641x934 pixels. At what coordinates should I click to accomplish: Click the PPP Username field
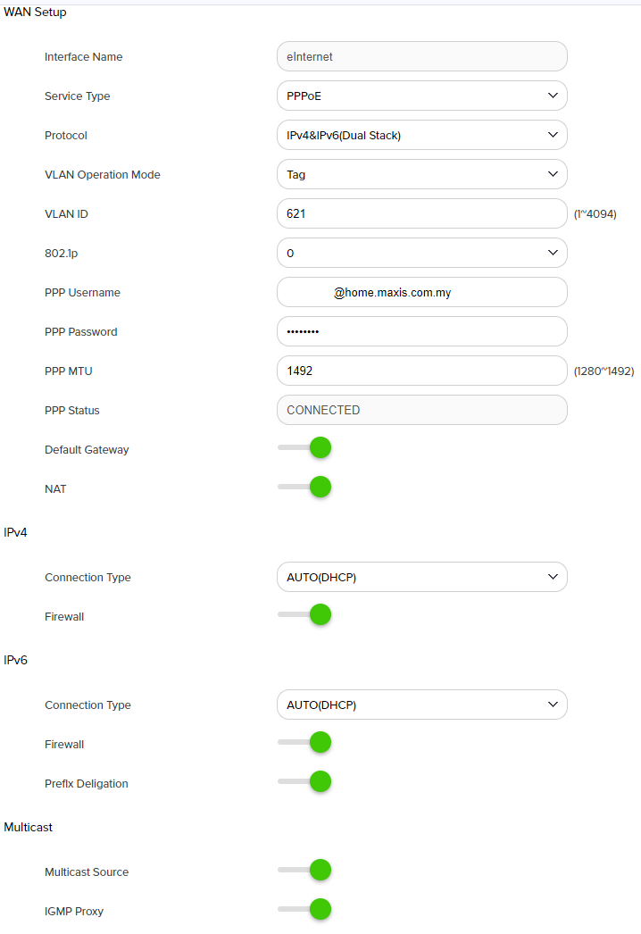(421, 292)
